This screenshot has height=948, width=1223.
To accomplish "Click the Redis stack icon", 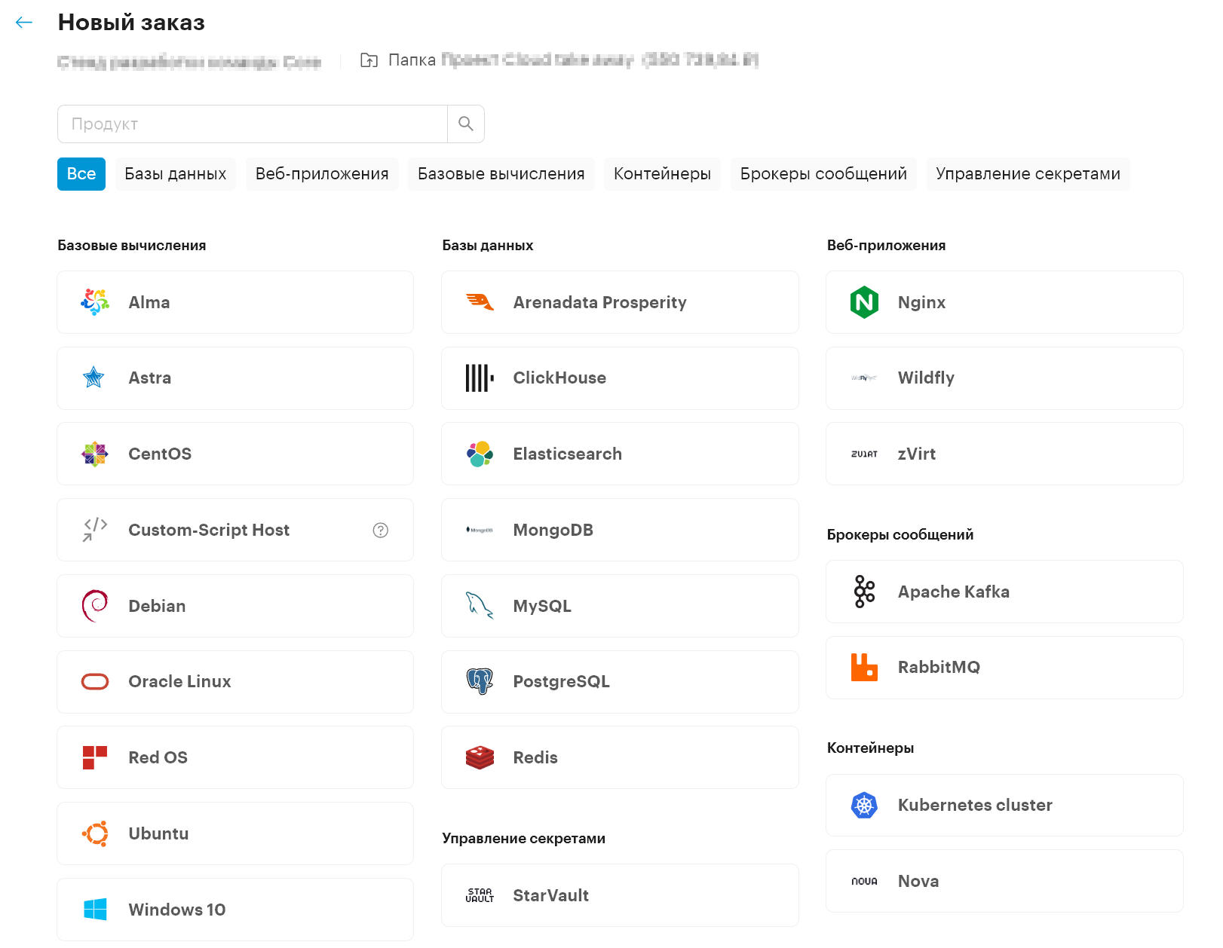I will pyautogui.click(x=480, y=757).
